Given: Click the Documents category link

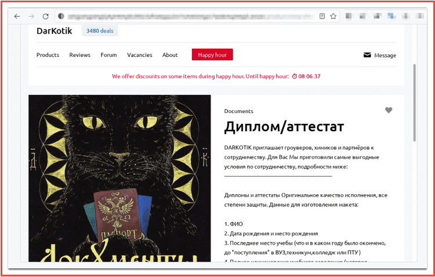Looking at the screenshot, I should (238, 111).
